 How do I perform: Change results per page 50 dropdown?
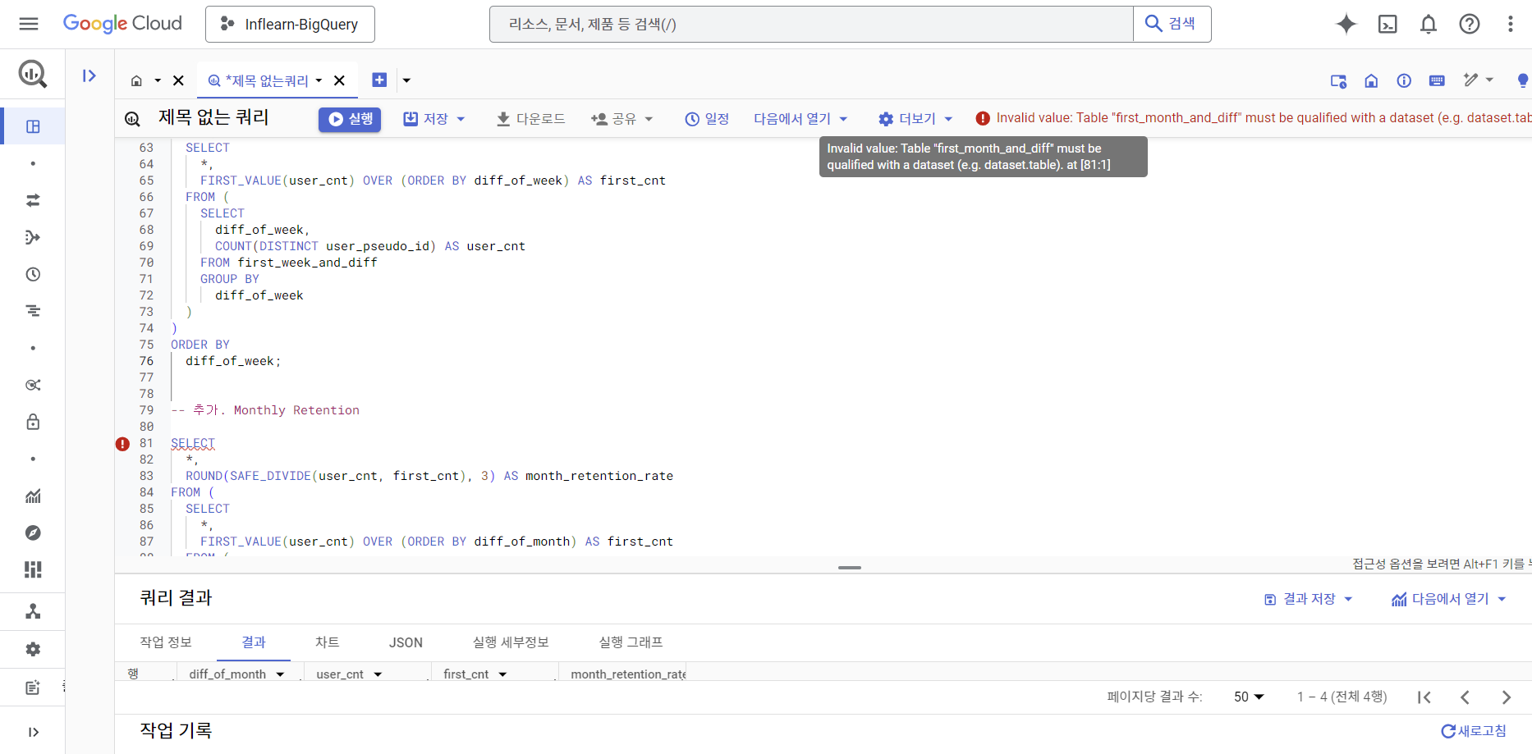point(1249,697)
